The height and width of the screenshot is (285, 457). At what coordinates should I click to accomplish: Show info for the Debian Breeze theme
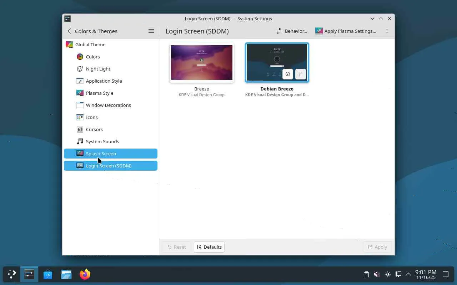[288, 74]
